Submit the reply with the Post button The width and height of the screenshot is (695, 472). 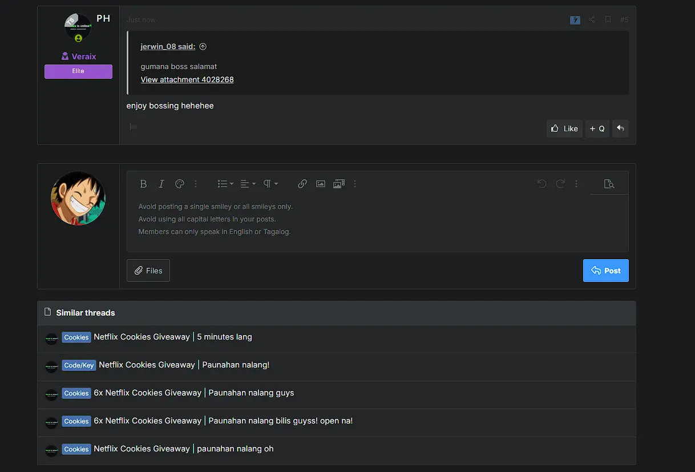point(606,271)
